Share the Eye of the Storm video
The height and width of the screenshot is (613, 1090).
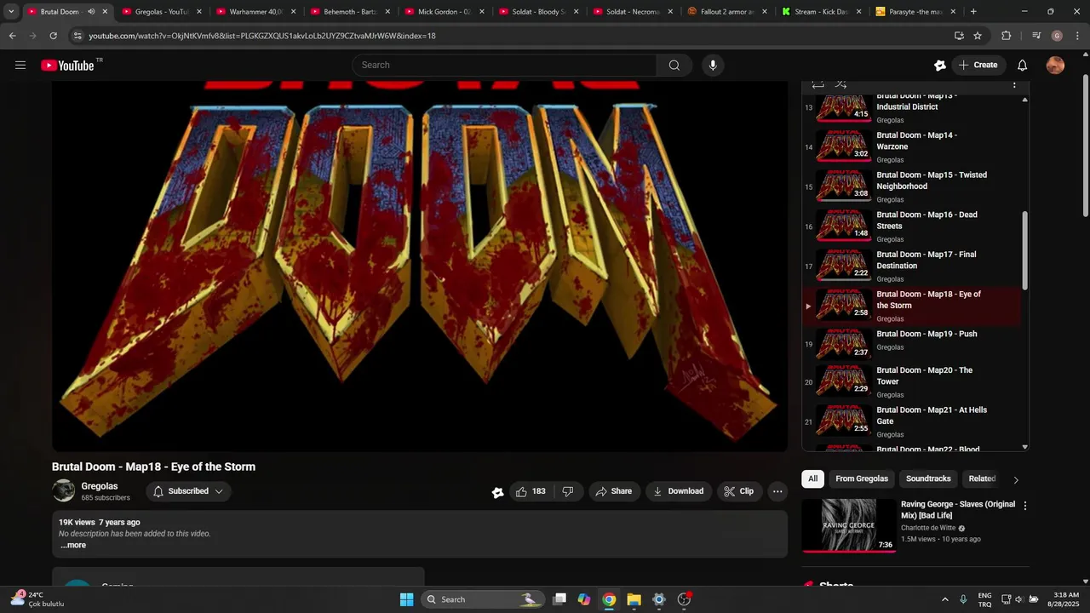(x=613, y=491)
